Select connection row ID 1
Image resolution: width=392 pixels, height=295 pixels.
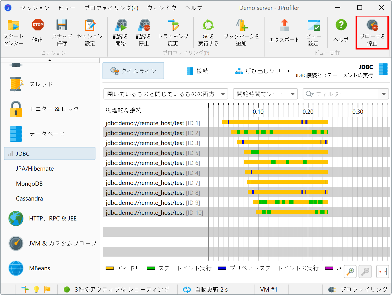tap(153, 123)
